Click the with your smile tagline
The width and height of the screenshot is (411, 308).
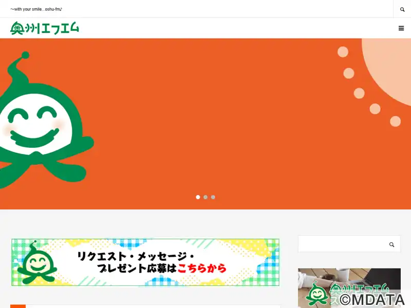click(x=36, y=9)
